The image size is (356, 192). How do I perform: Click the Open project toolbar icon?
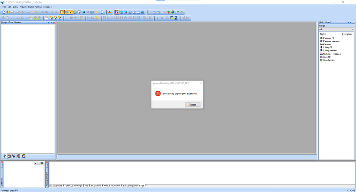8,12
